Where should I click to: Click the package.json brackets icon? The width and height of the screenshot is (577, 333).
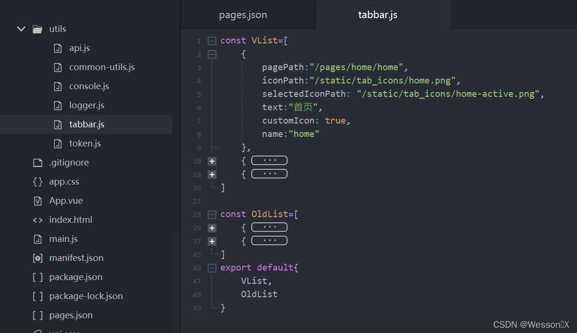[x=38, y=277]
